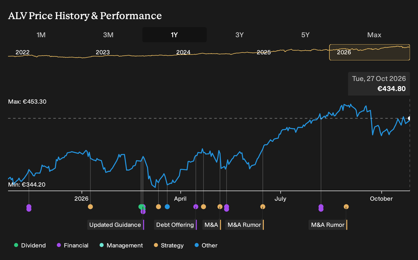Image resolution: width=418 pixels, height=260 pixels.
Task: Toggle Other events in legend
Action: point(206,245)
